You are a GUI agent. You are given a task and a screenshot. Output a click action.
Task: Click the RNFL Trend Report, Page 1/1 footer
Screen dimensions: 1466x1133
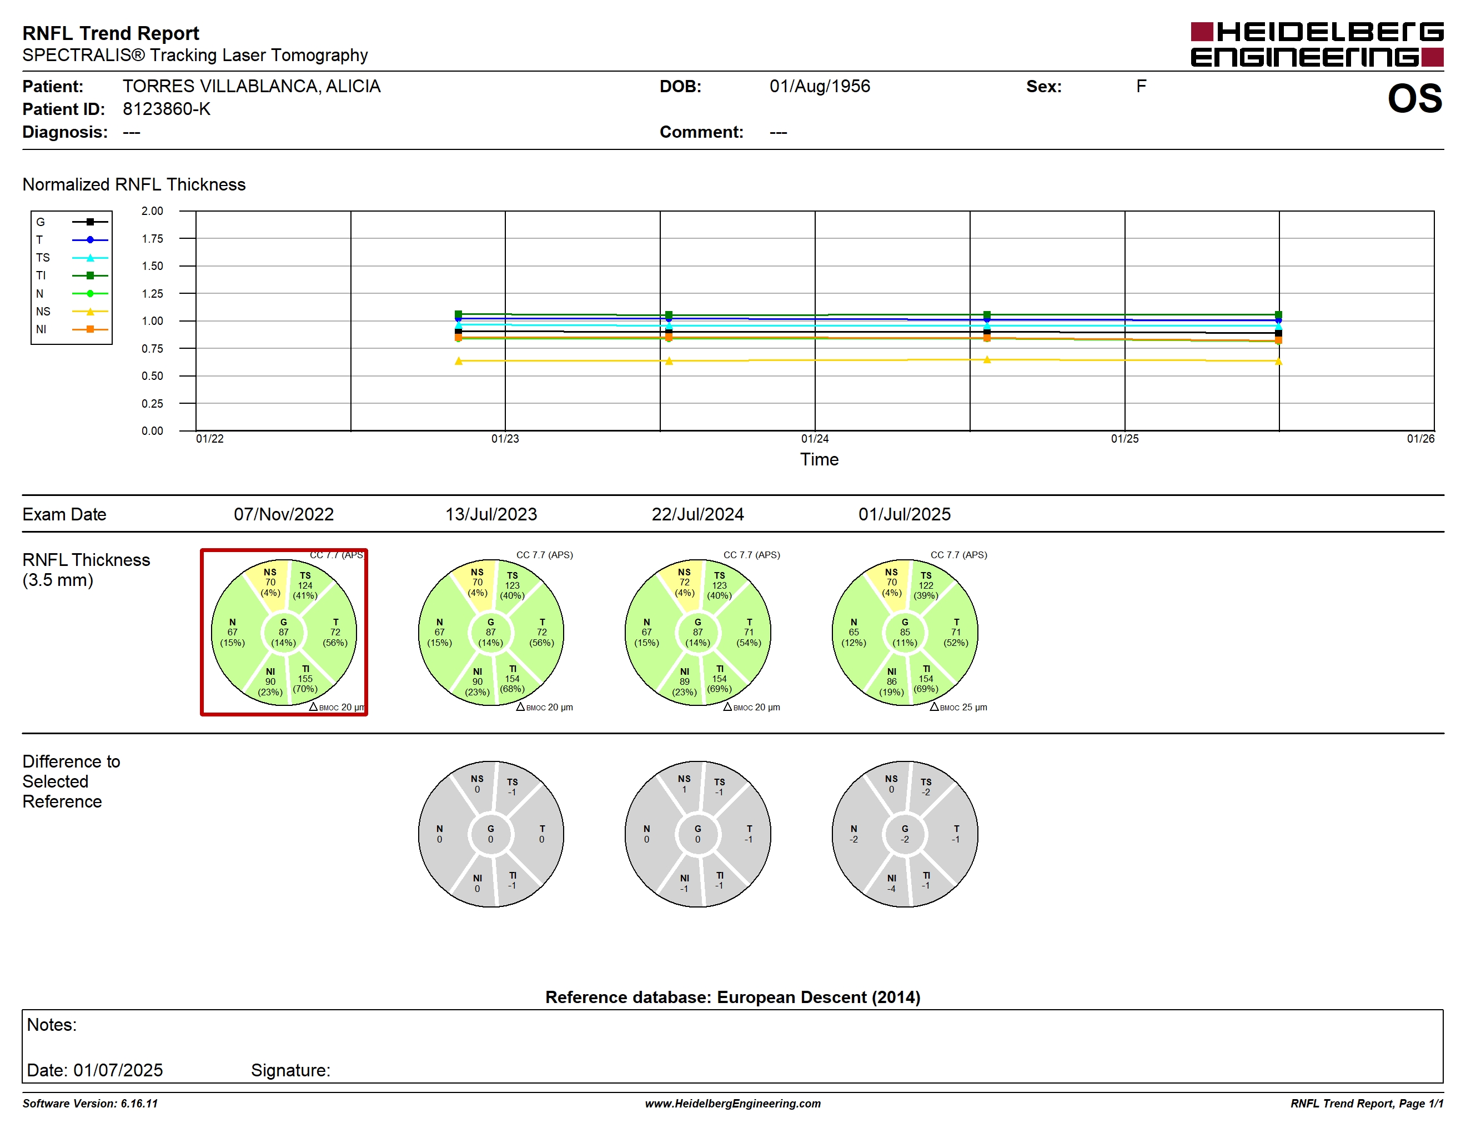point(1367,1104)
